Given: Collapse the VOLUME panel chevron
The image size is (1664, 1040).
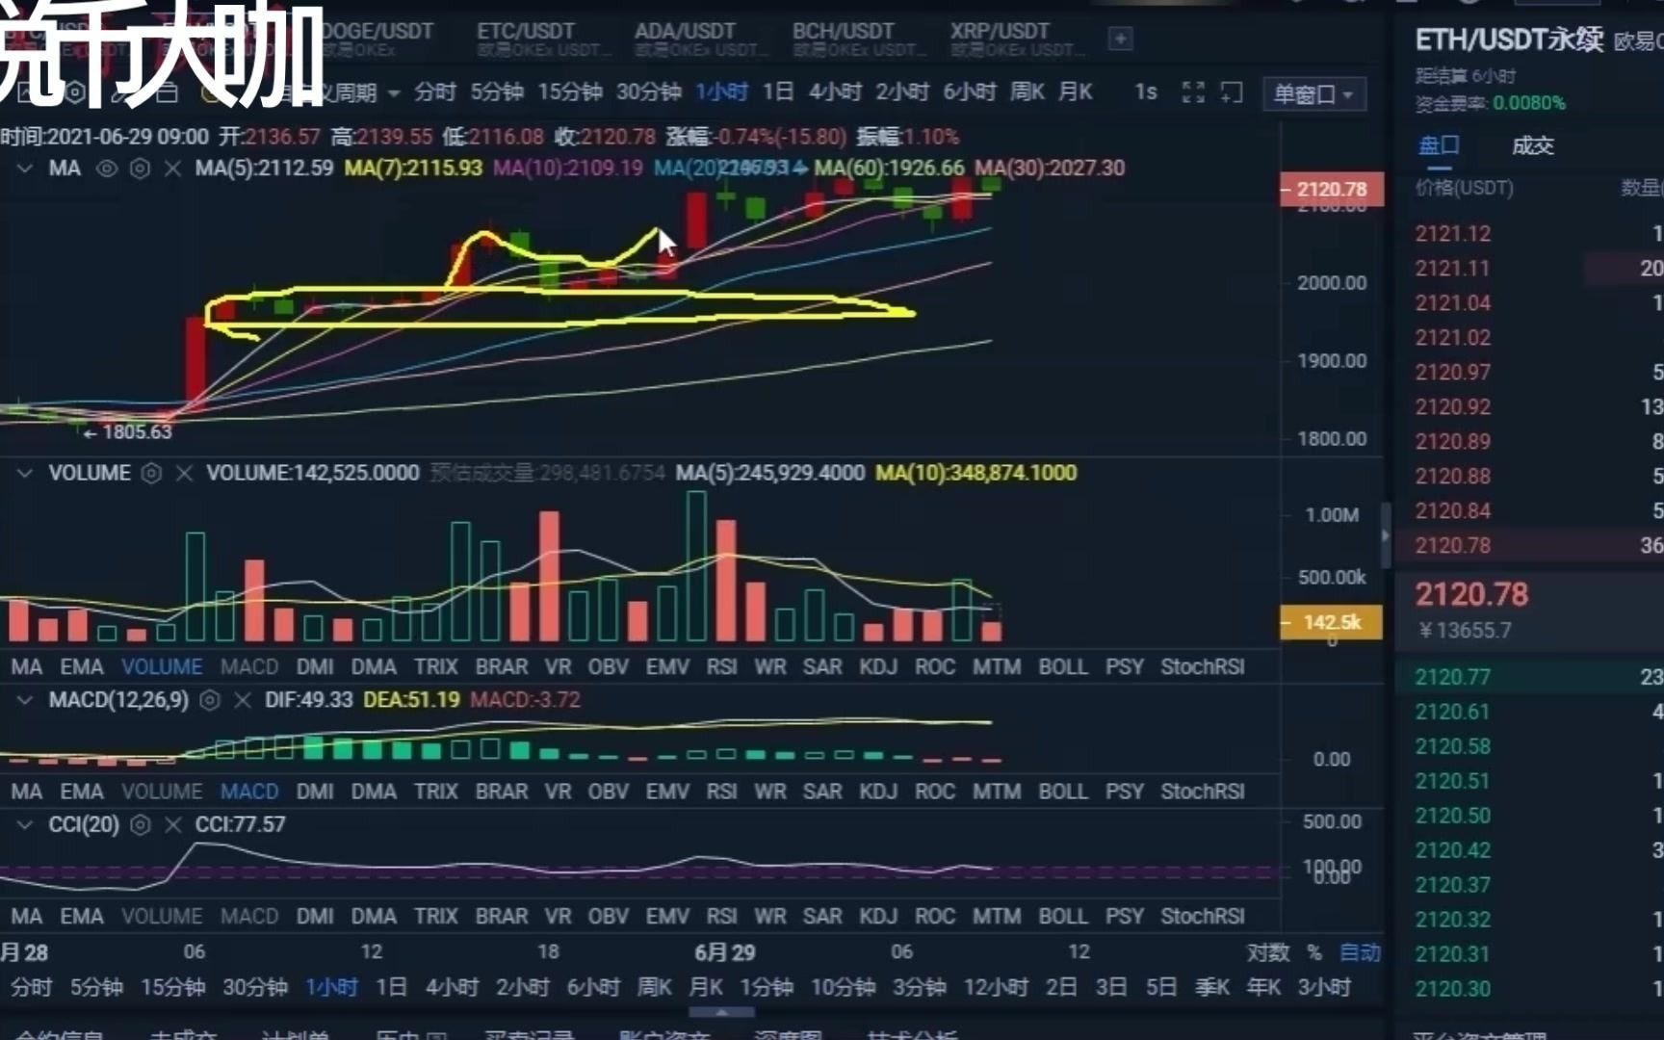Looking at the screenshot, I should (25, 473).
